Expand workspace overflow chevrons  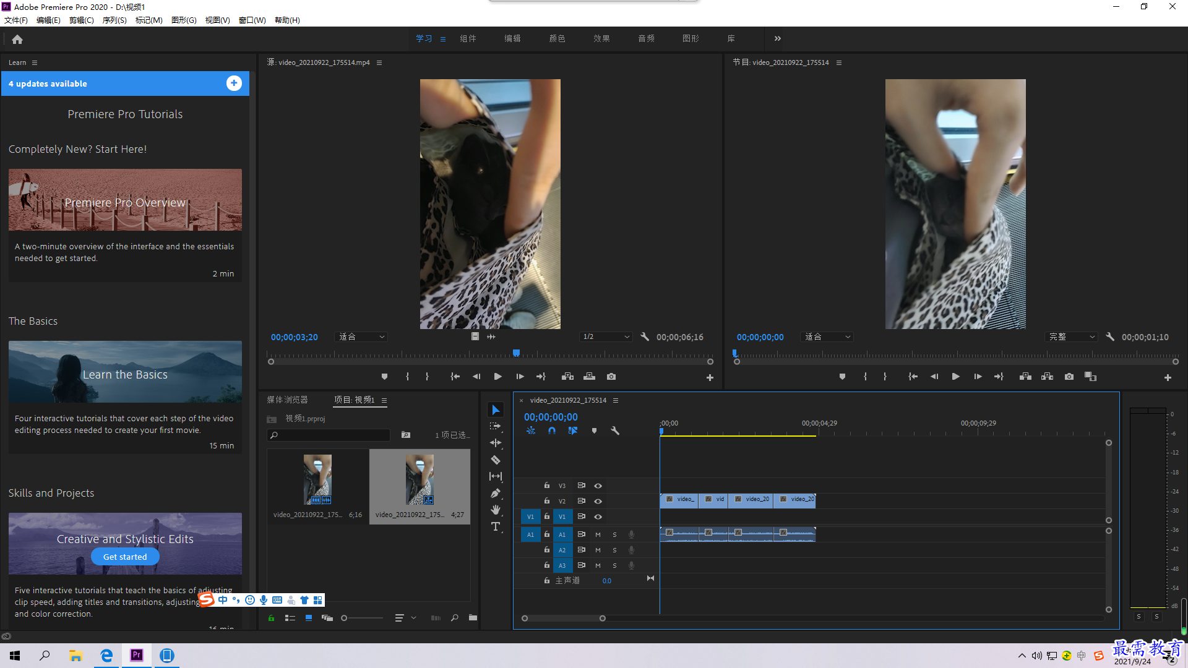(777, 38)
